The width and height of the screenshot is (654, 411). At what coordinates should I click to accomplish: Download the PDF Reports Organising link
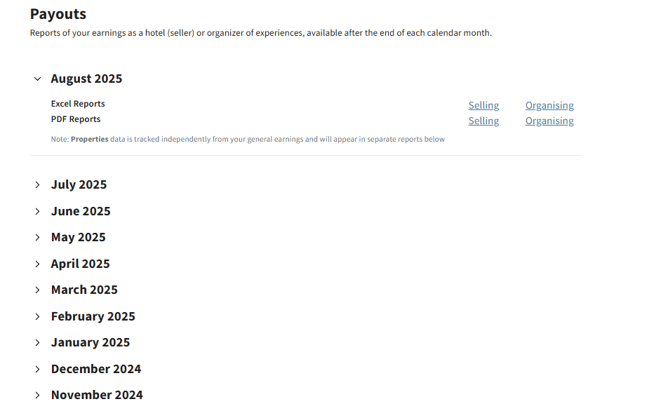point(549,121)
